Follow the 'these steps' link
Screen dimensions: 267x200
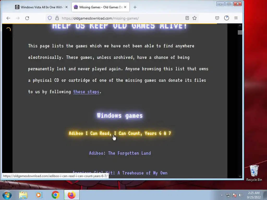pos(86,92)
